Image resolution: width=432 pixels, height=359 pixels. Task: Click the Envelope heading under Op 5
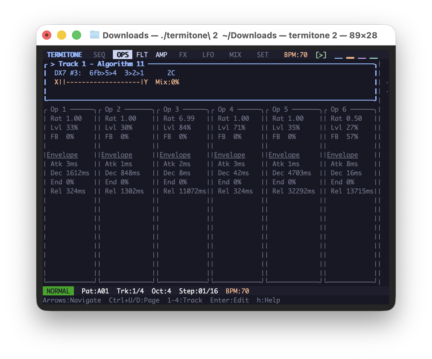pyautogui.click(x=284, y=155)
